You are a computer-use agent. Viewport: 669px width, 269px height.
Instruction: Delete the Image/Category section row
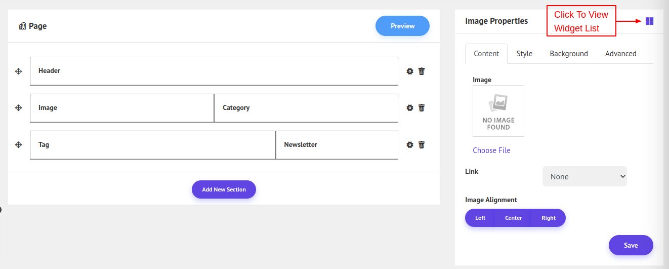[422, 108]
